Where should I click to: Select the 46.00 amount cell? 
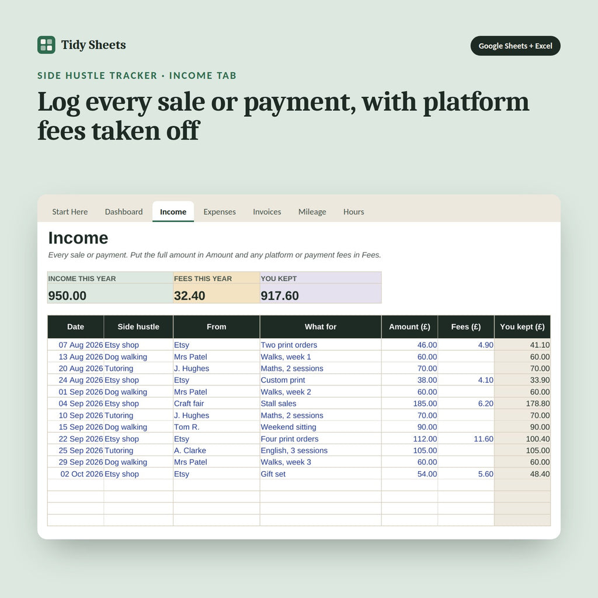[409, 345]
